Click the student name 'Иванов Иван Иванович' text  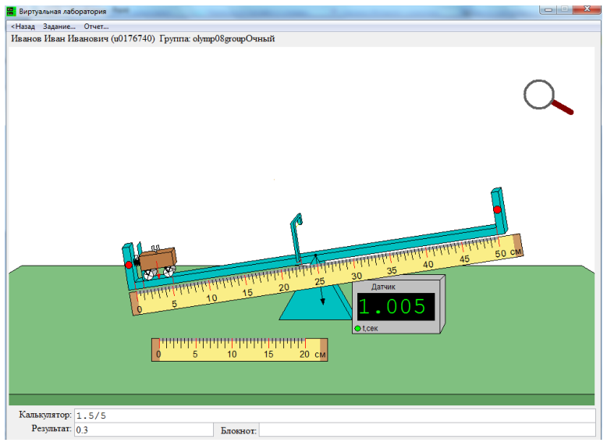coord(59,38)
